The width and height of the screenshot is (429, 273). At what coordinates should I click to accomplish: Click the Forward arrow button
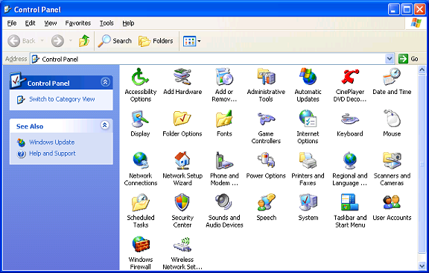click(x=58, y=41)
